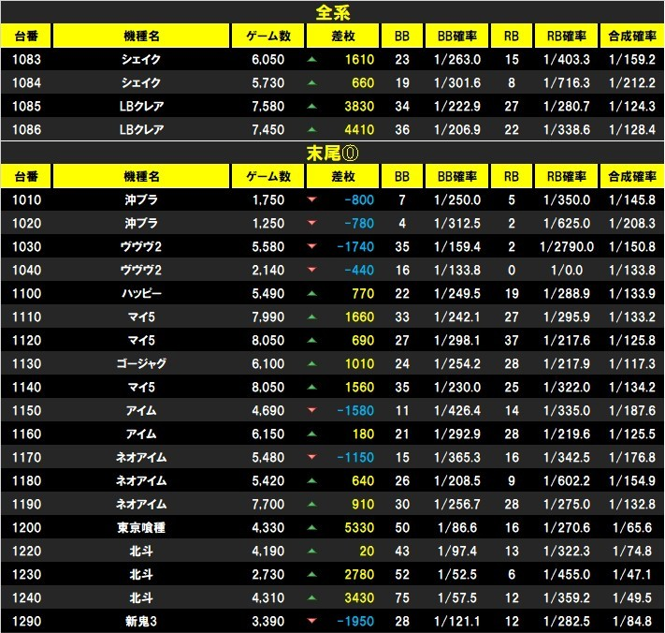Click the -1740 difference value
Image resolution: width=665 pixels, height=633 pixels.
pyautogui.click(x=355, y=246)
